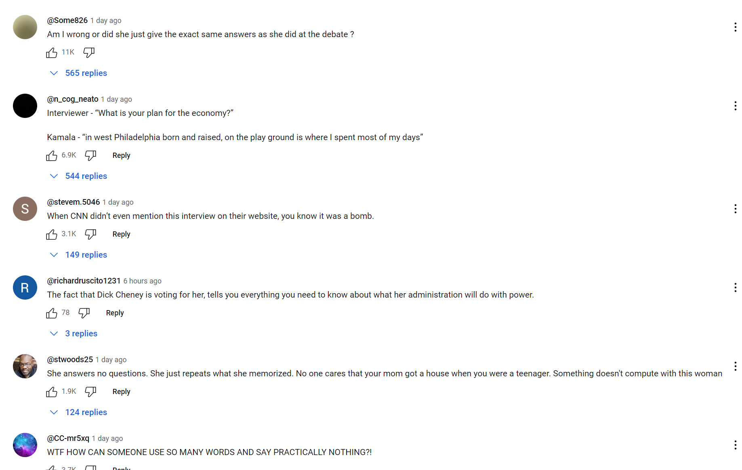Viewport: 742px width, 470px height.
Task: Open menu for @richardruscito1231's comment
Action: tap(735, 287)
